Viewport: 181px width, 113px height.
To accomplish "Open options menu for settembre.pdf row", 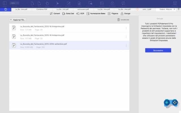I will pos(126,45).
